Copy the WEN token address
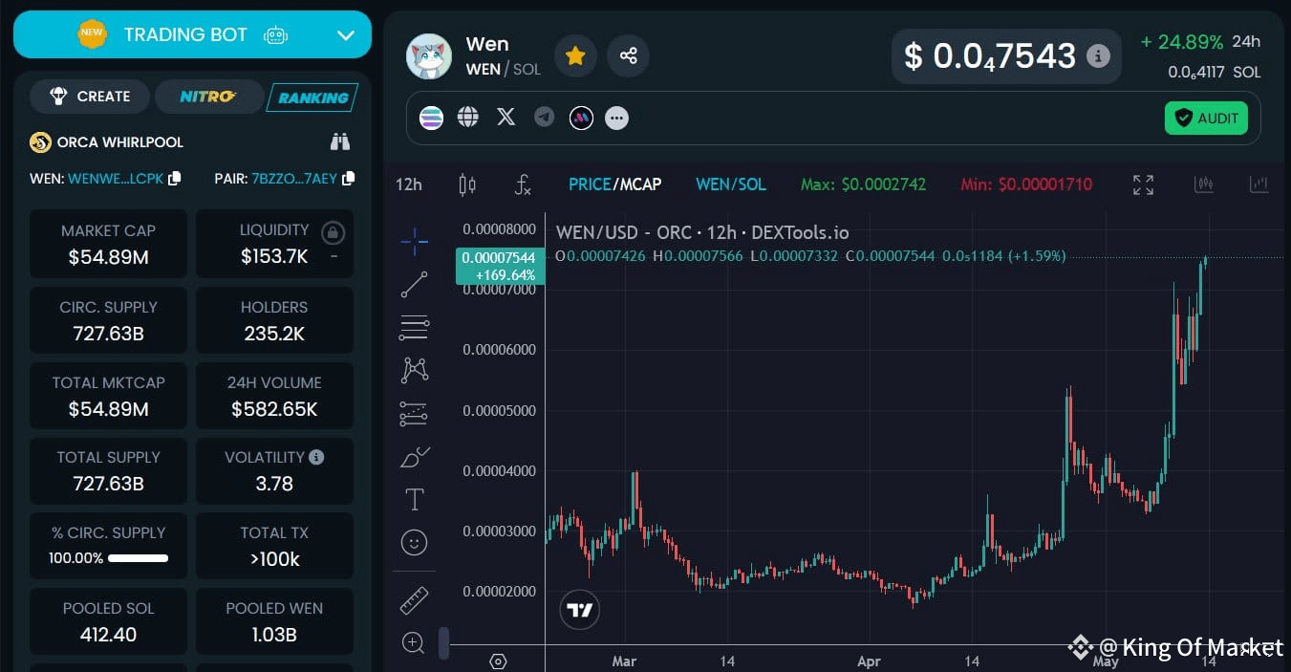The width and height of the screenshot is (1291, 672). (174, 179)
